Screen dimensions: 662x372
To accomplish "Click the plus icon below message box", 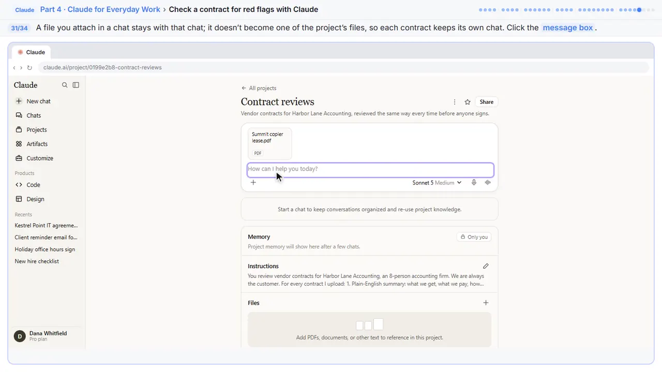I will pyautogui.click(x=253, y=182).
